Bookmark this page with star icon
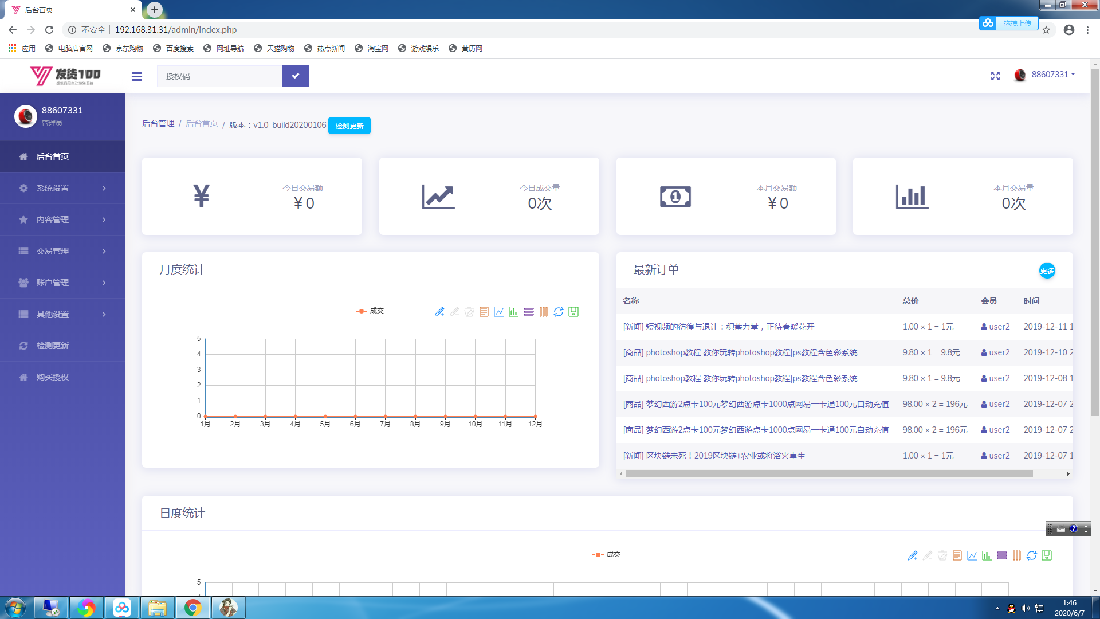Screen dimensions: 1100x619 (x=1046, y=30)
